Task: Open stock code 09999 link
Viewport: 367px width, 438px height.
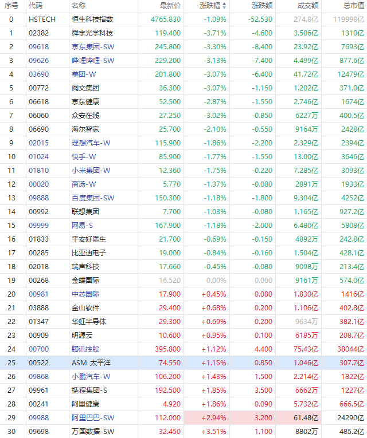Action: point(38,226)
